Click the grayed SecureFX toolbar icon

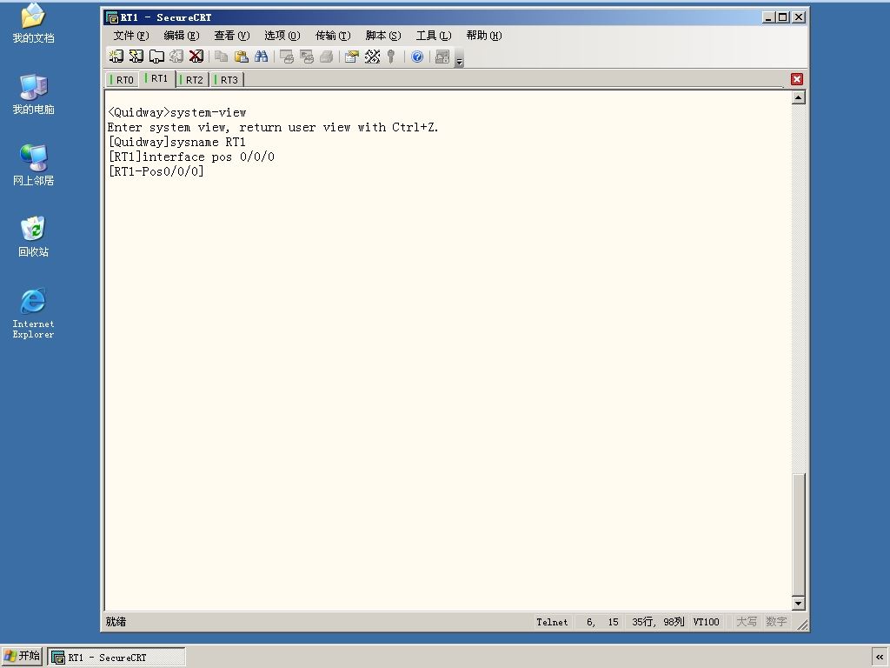(x=442, y=57)
